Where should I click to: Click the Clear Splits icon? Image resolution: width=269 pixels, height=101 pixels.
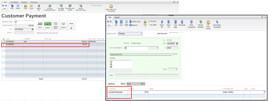pyautogui.click(x=176, y=22)
